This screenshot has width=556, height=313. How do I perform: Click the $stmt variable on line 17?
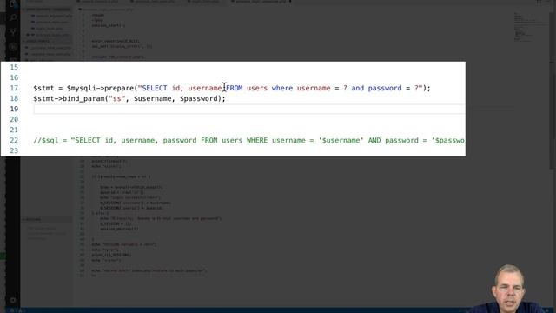tap(43, 88)
